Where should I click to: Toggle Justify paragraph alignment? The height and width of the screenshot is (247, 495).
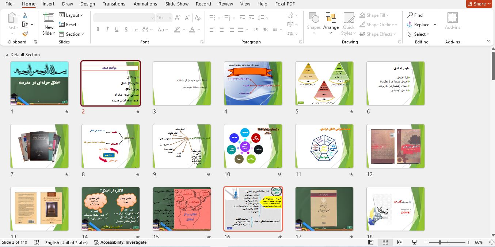[x=241, y=30]
